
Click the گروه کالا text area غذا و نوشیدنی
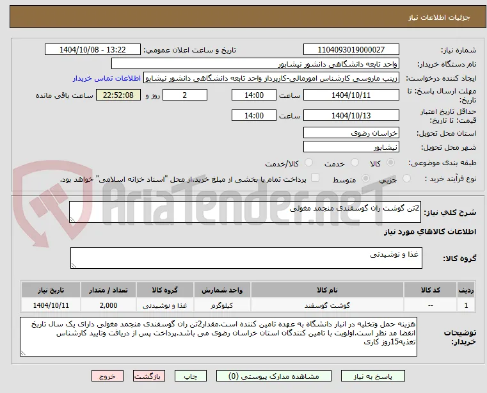(246, 258)
